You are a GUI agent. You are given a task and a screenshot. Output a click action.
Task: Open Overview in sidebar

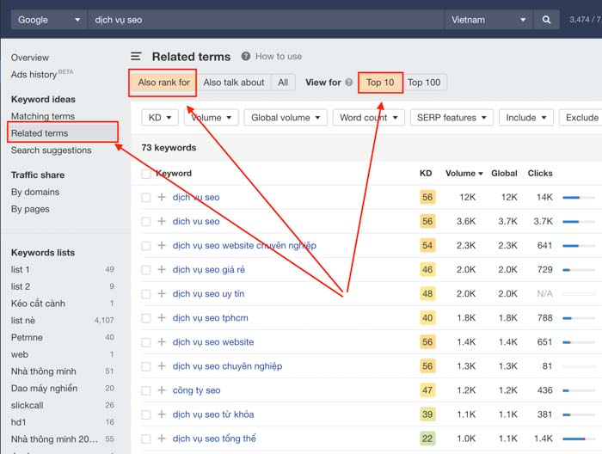pyautogui.click(x=30, y=58)
